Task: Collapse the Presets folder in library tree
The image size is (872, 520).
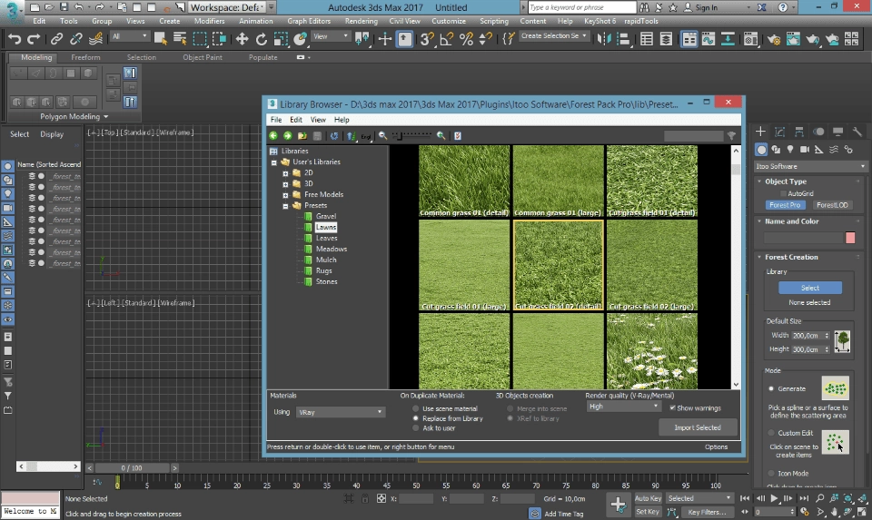Action: point(285,206)
